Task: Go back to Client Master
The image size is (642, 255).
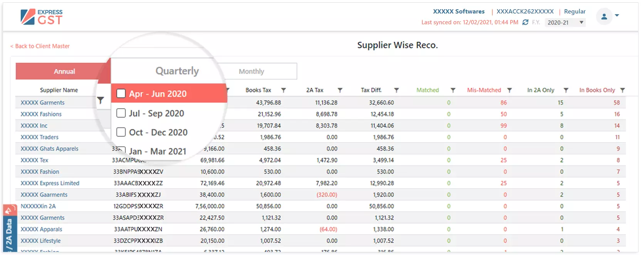Action: coord(40,46)
